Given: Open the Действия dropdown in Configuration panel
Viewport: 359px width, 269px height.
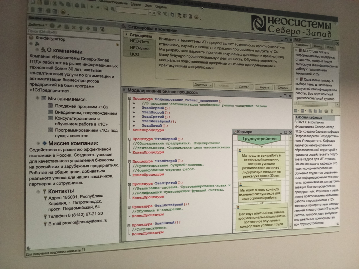Looking at the screenshot, I should click(38, 25).
